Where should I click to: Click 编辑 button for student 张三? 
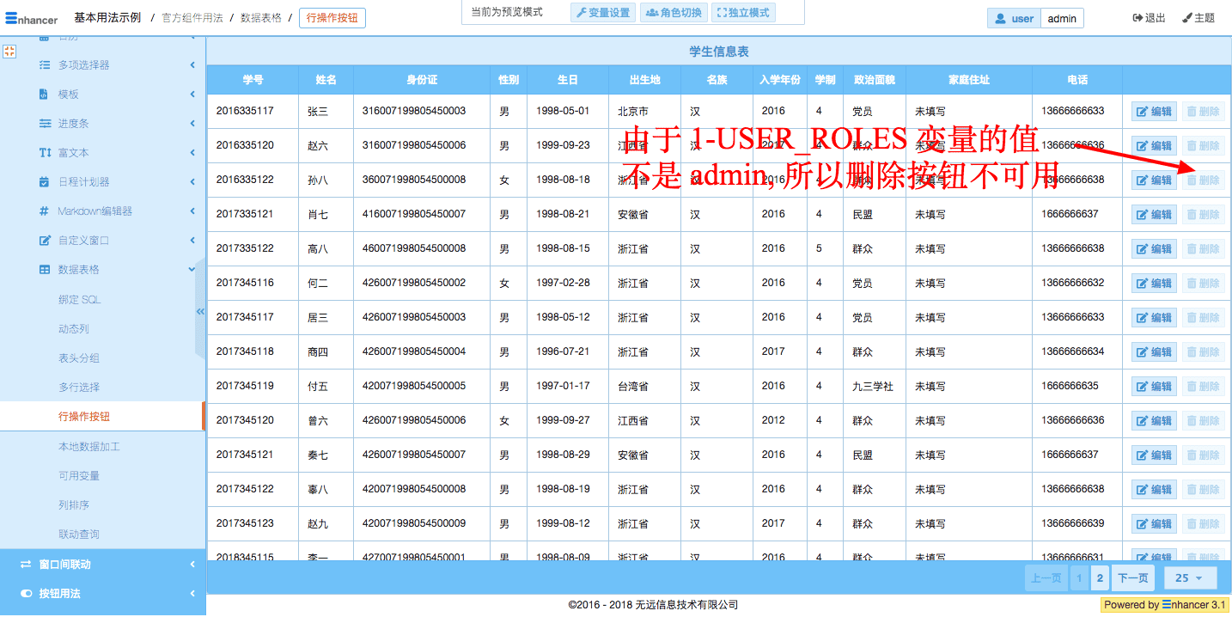[1154, 112]
